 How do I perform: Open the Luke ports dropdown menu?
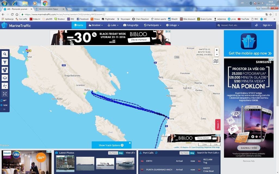coord(113,25)
